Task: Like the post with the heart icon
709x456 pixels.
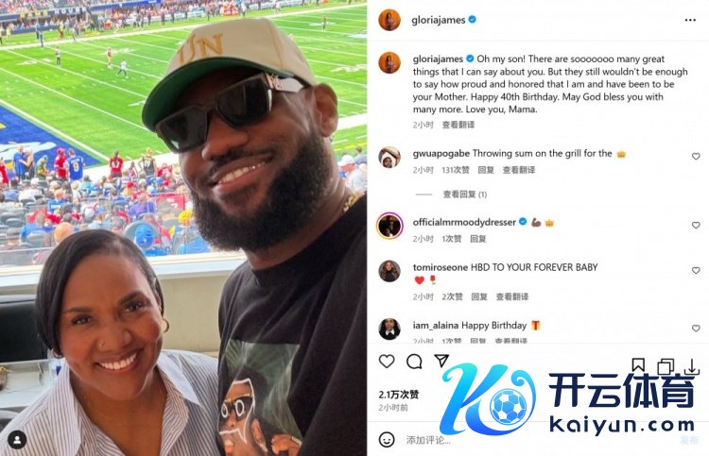Action: (x=387, y=362)
